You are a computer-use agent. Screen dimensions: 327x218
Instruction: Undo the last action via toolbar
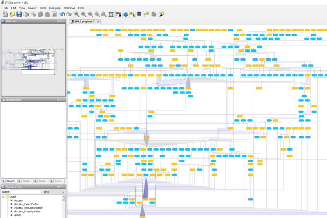click(x=62, y=14)
